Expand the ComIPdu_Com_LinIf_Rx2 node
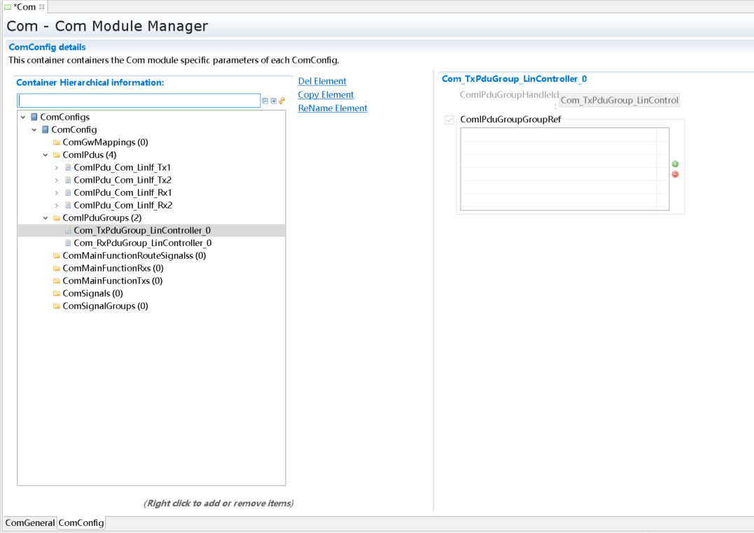 tap(57, 206)
